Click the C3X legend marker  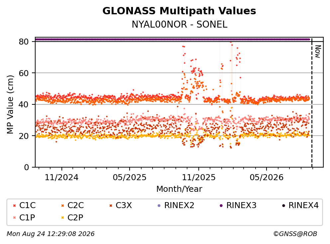click(111, 206)
